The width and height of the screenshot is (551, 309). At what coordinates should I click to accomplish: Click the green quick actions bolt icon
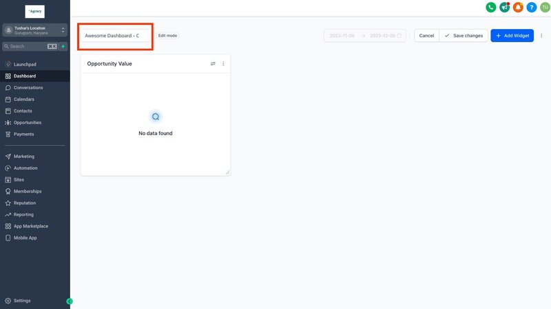[63, 46]
